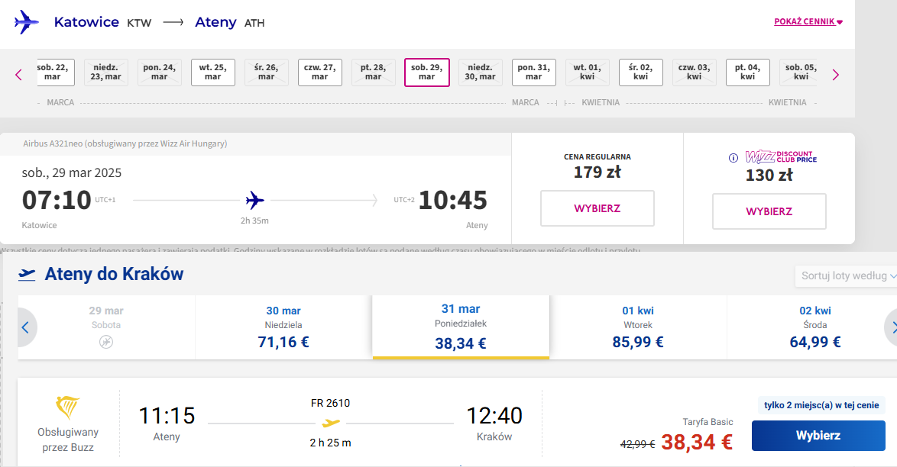Screen dimensions: 897x467
Task: Select regular price 179 zł with WYBIERZ
Action: 597,208
